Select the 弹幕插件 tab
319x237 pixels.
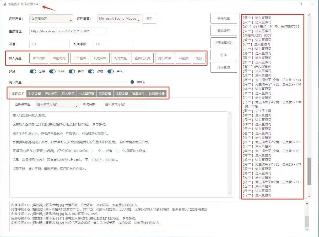click(138, 94)
